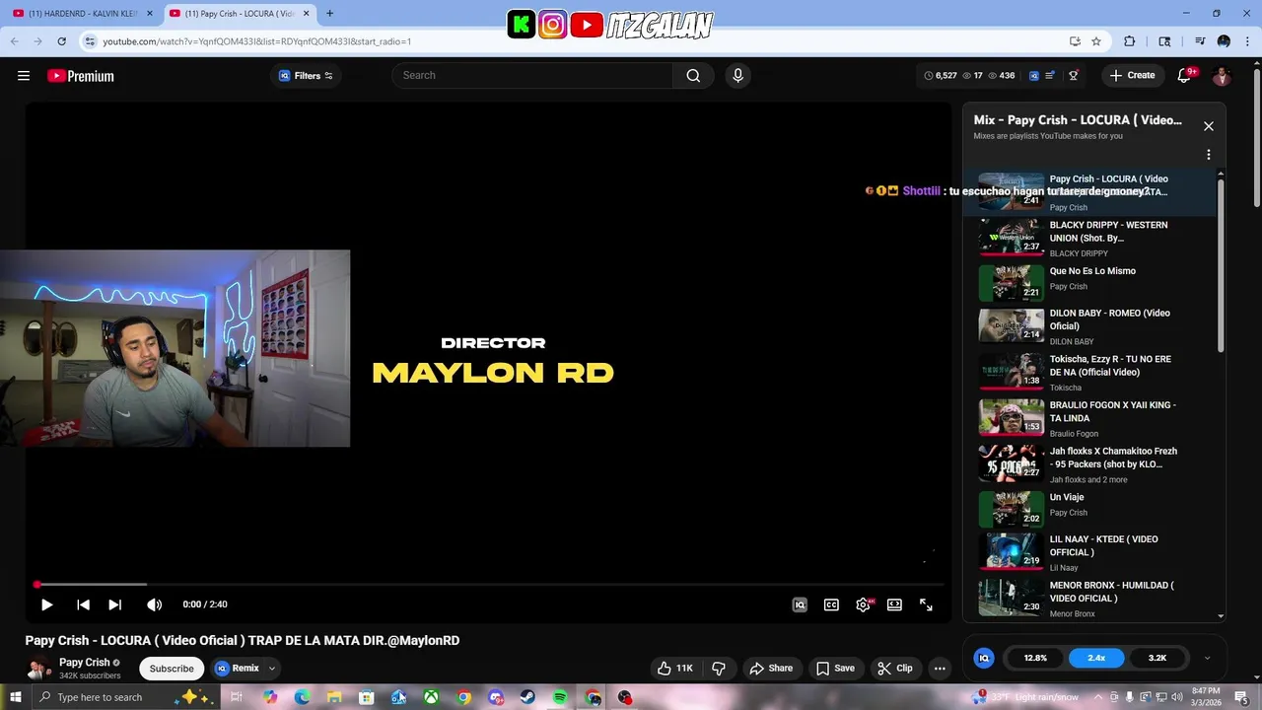
Task: Click the Remix button
Action: coord(238,669)
